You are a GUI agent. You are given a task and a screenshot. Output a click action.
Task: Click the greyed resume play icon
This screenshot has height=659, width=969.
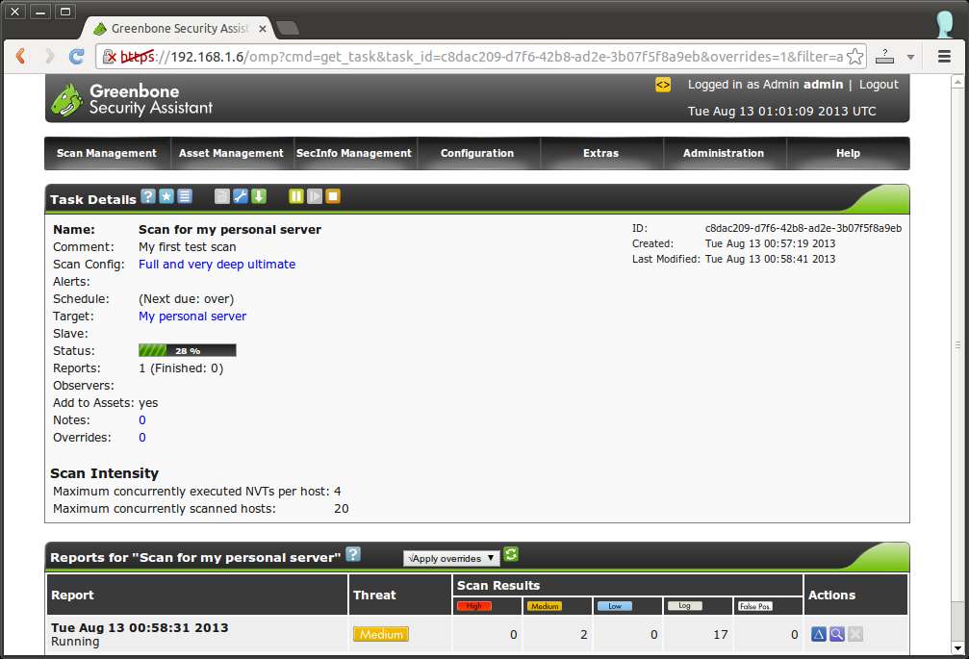[315, 196]
